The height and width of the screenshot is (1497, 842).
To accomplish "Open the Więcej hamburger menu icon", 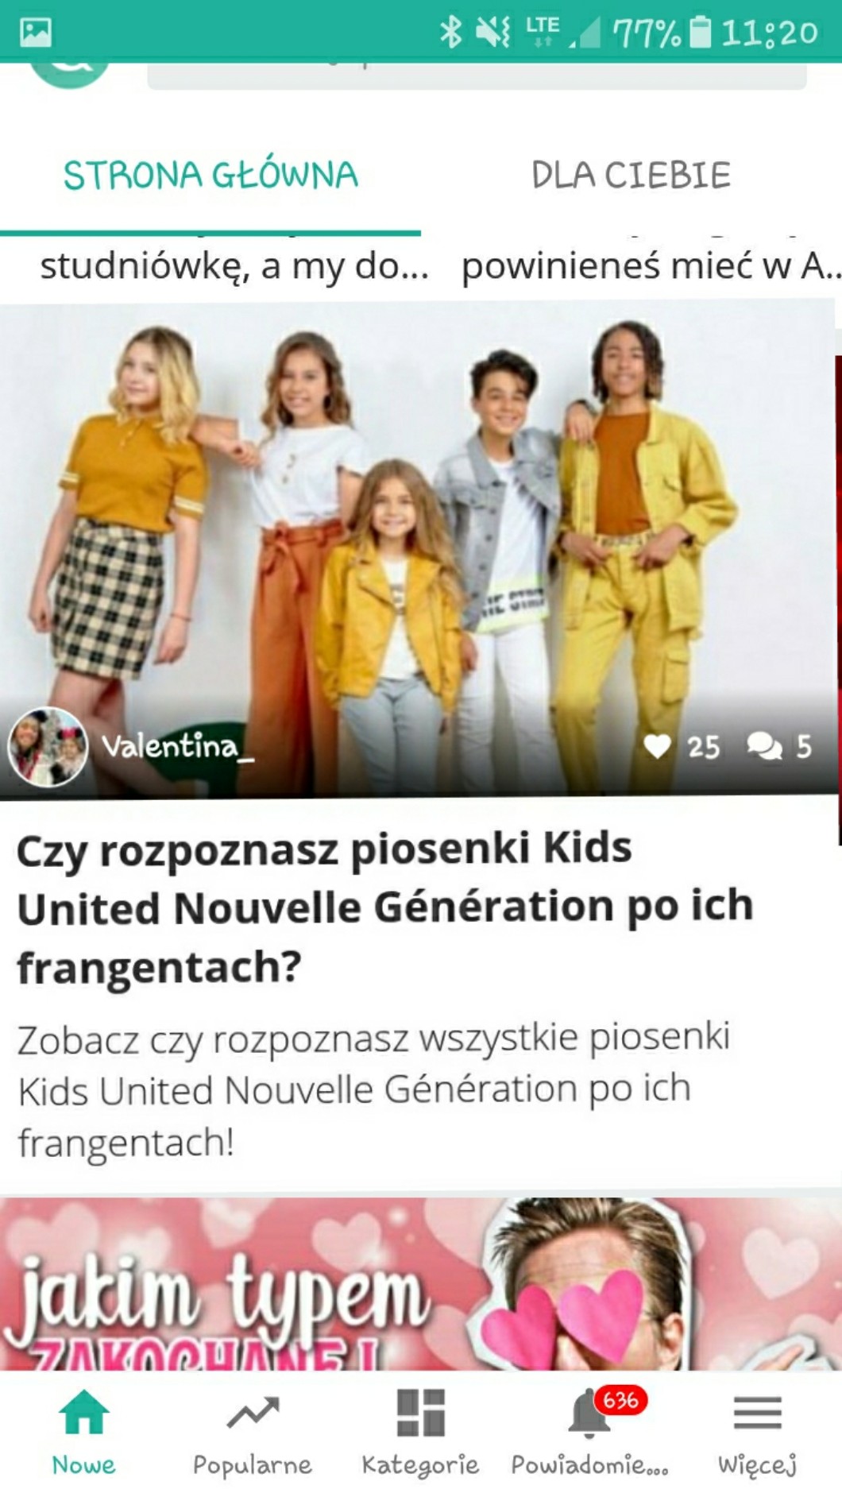I will [757, 1413].
